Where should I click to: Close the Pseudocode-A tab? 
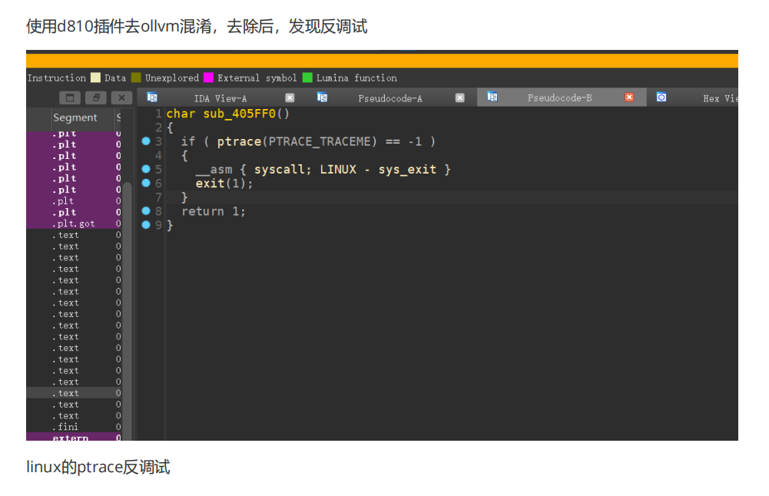click(x=459, y=98)
